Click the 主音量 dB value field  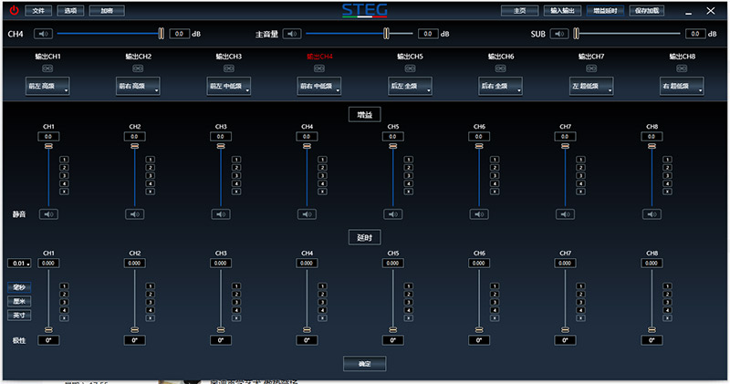click(428, 34)
